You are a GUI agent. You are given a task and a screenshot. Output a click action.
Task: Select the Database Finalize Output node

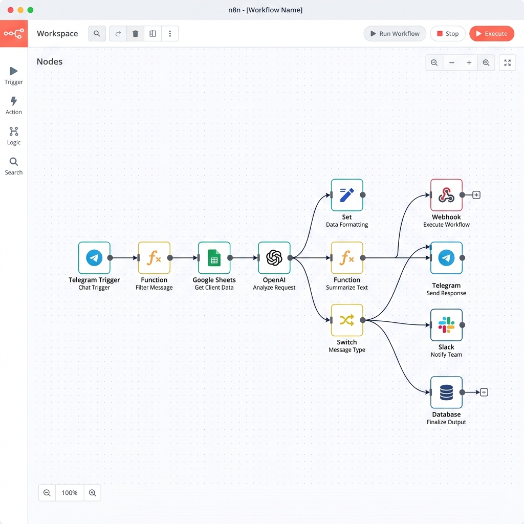click(x=446, y=392)
